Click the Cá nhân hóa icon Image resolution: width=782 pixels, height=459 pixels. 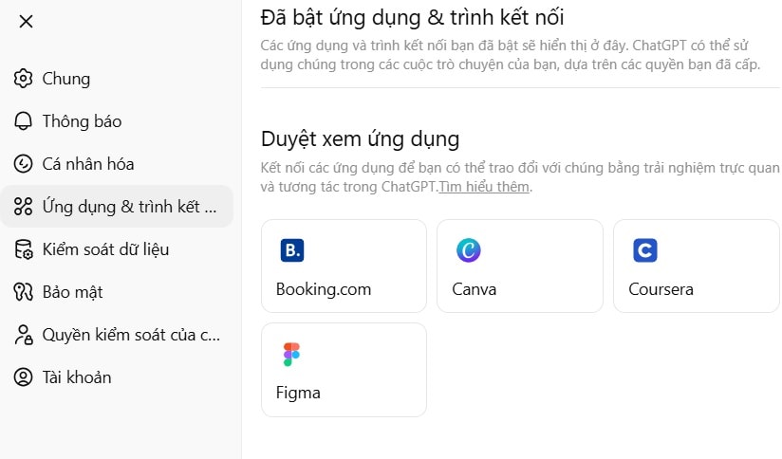(24, 164)
